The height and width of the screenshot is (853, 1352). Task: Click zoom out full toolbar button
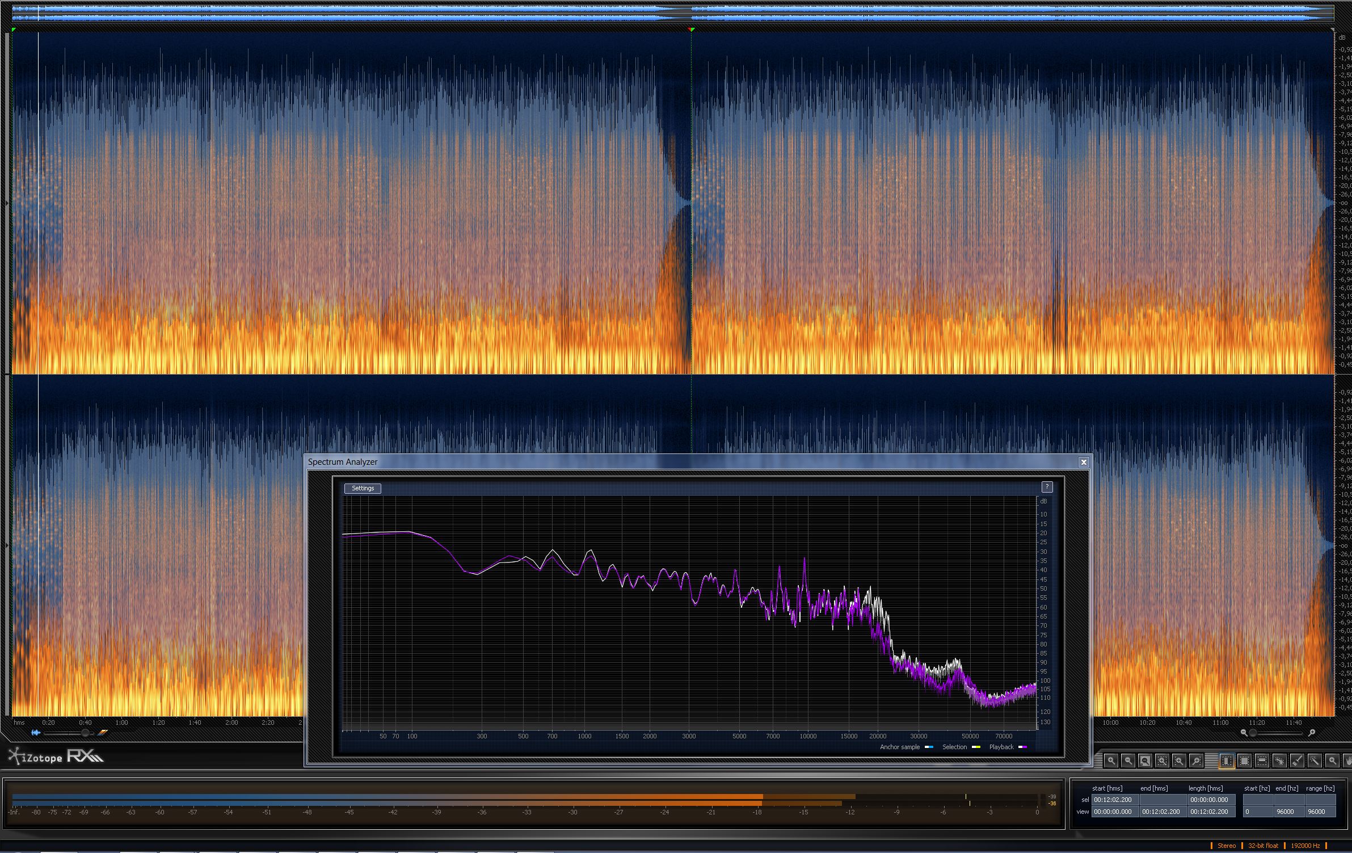tap(1145, 761)
